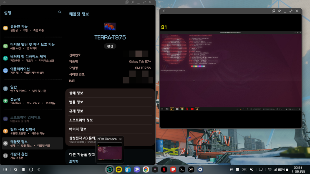Open the blue Edge-style browser icon in the taskbar
The height and width of the screenshot is (174, 310).
tap(128, 169)
